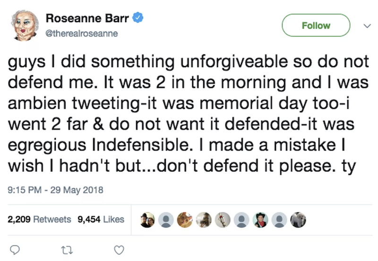Viewport: 378px width, 261px height.
Task: View the 2,209 Retweets list
Action: [39, 219]
